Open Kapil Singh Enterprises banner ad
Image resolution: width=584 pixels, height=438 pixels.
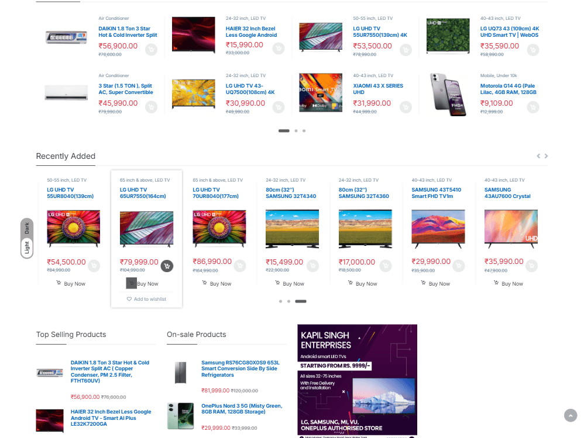coord(357,380)
